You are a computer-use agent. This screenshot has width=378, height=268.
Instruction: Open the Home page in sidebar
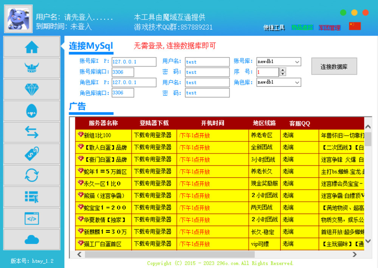click(x=32, y=47)
